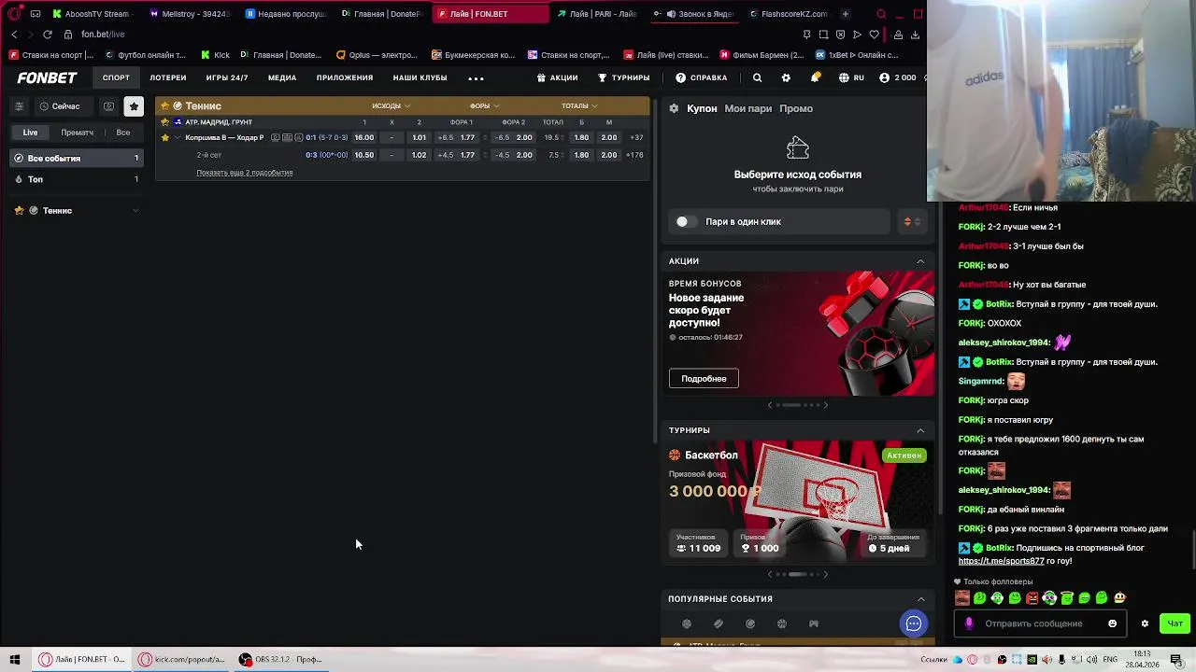Open the RU language selector
The height and width of the screenshot is (672, 1196).
(x=851, y=78)
